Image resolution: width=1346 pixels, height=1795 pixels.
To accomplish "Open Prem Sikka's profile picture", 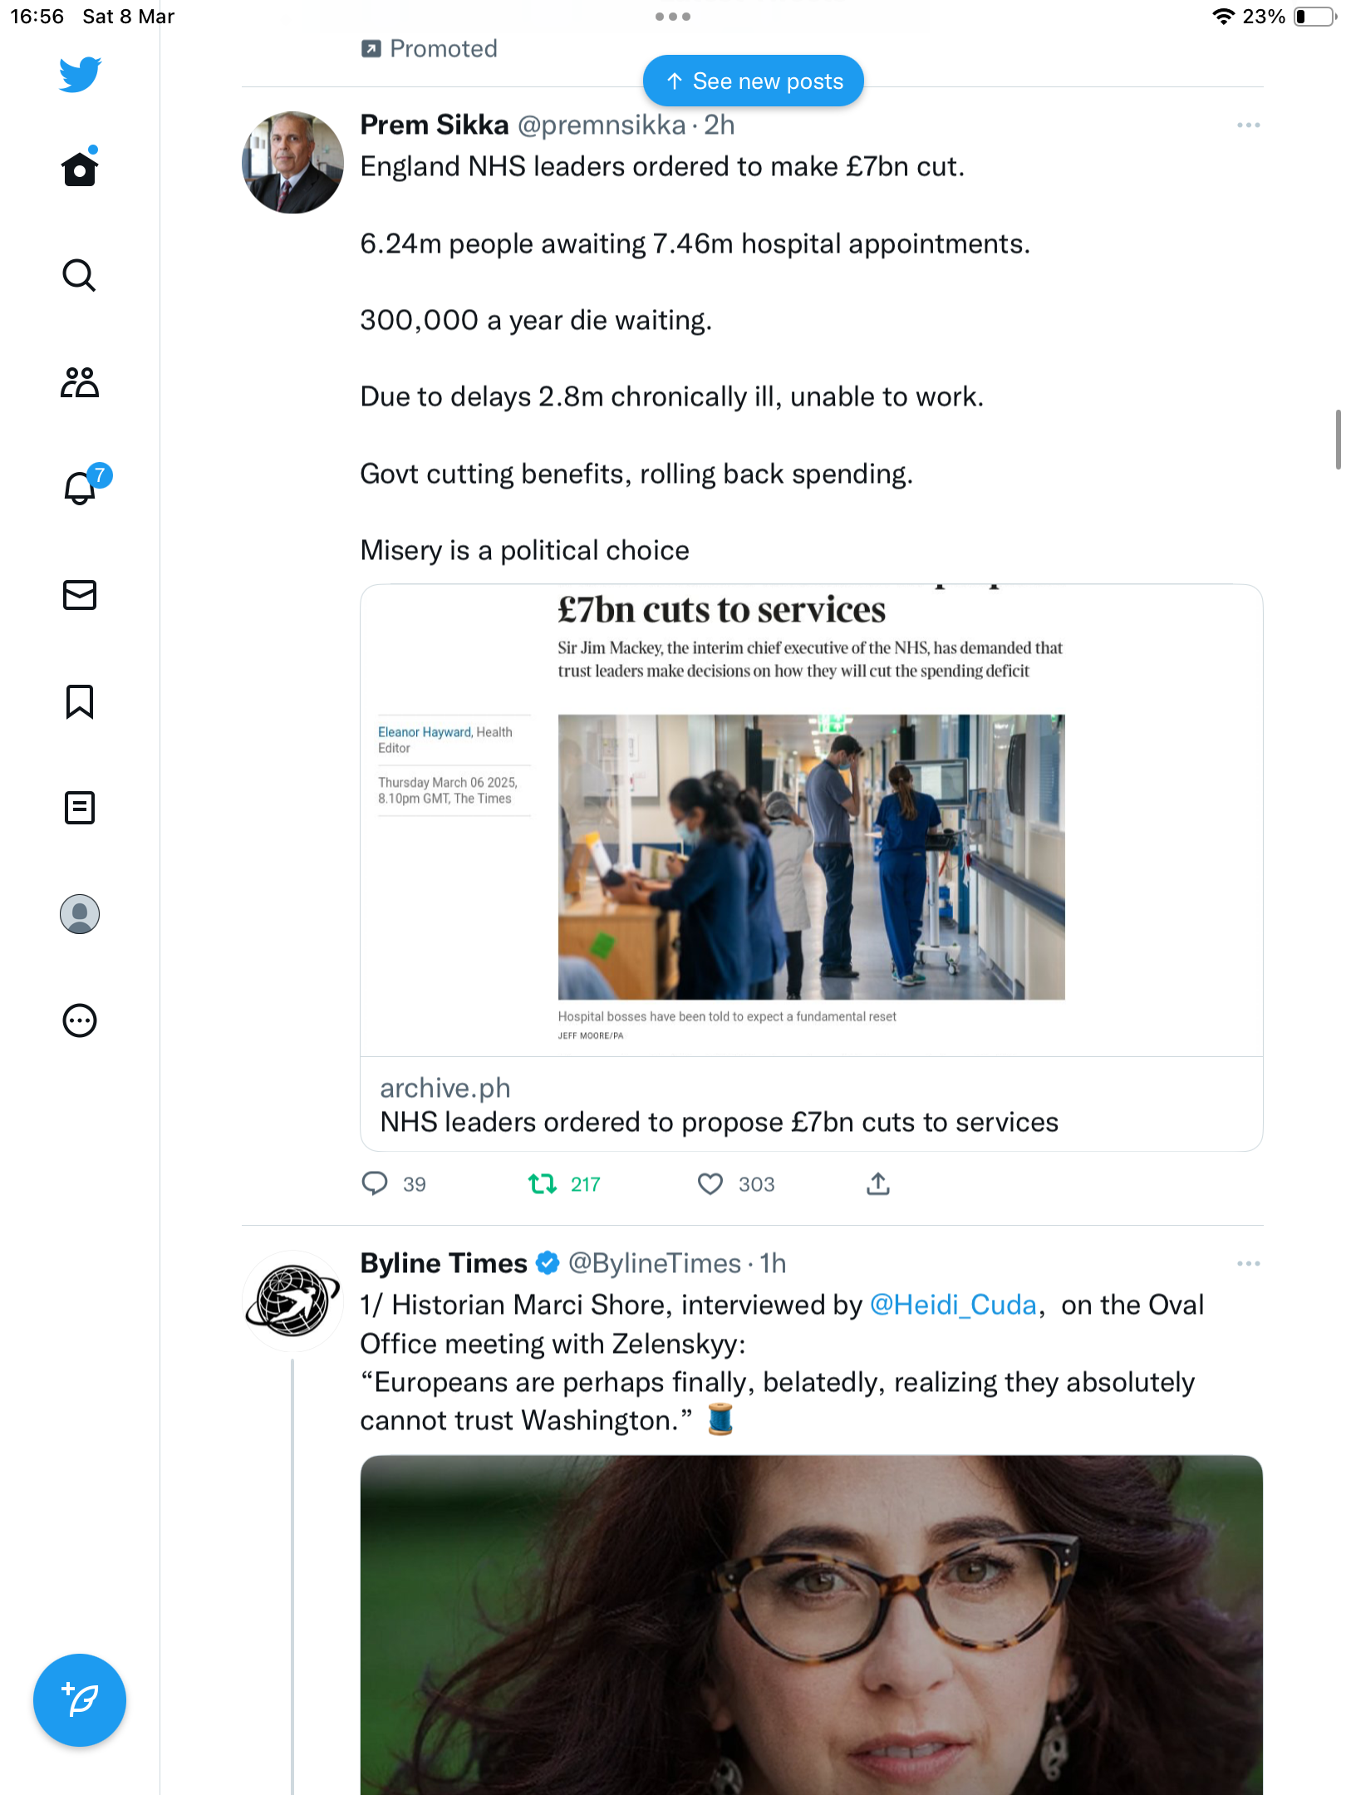I will (292, 163).
